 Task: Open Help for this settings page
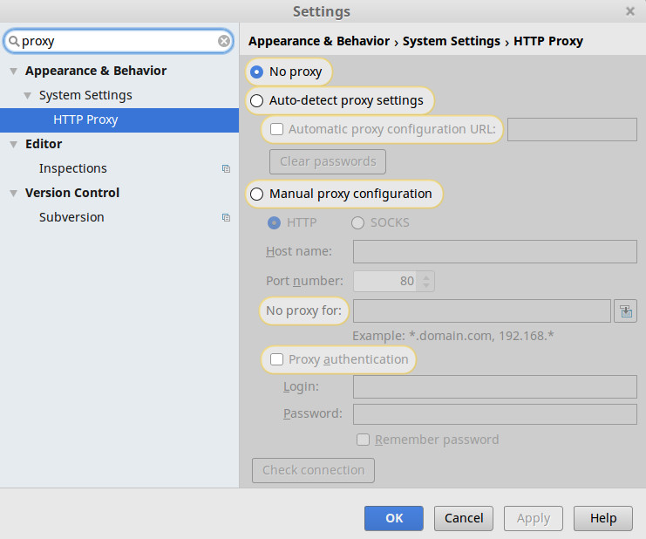[x=603, y=518]
